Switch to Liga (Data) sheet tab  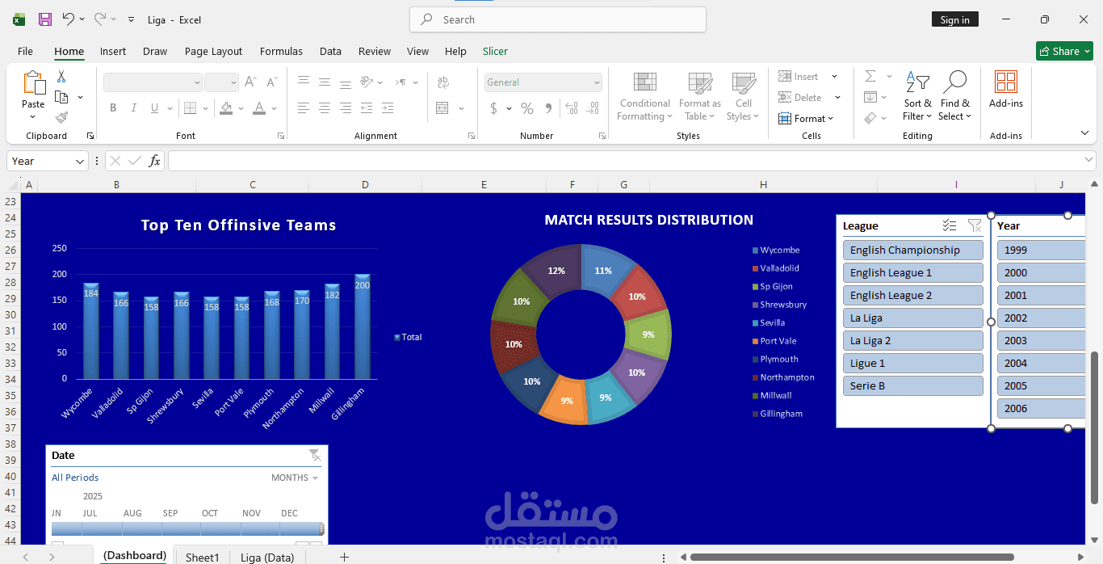(x=267, y=558)
